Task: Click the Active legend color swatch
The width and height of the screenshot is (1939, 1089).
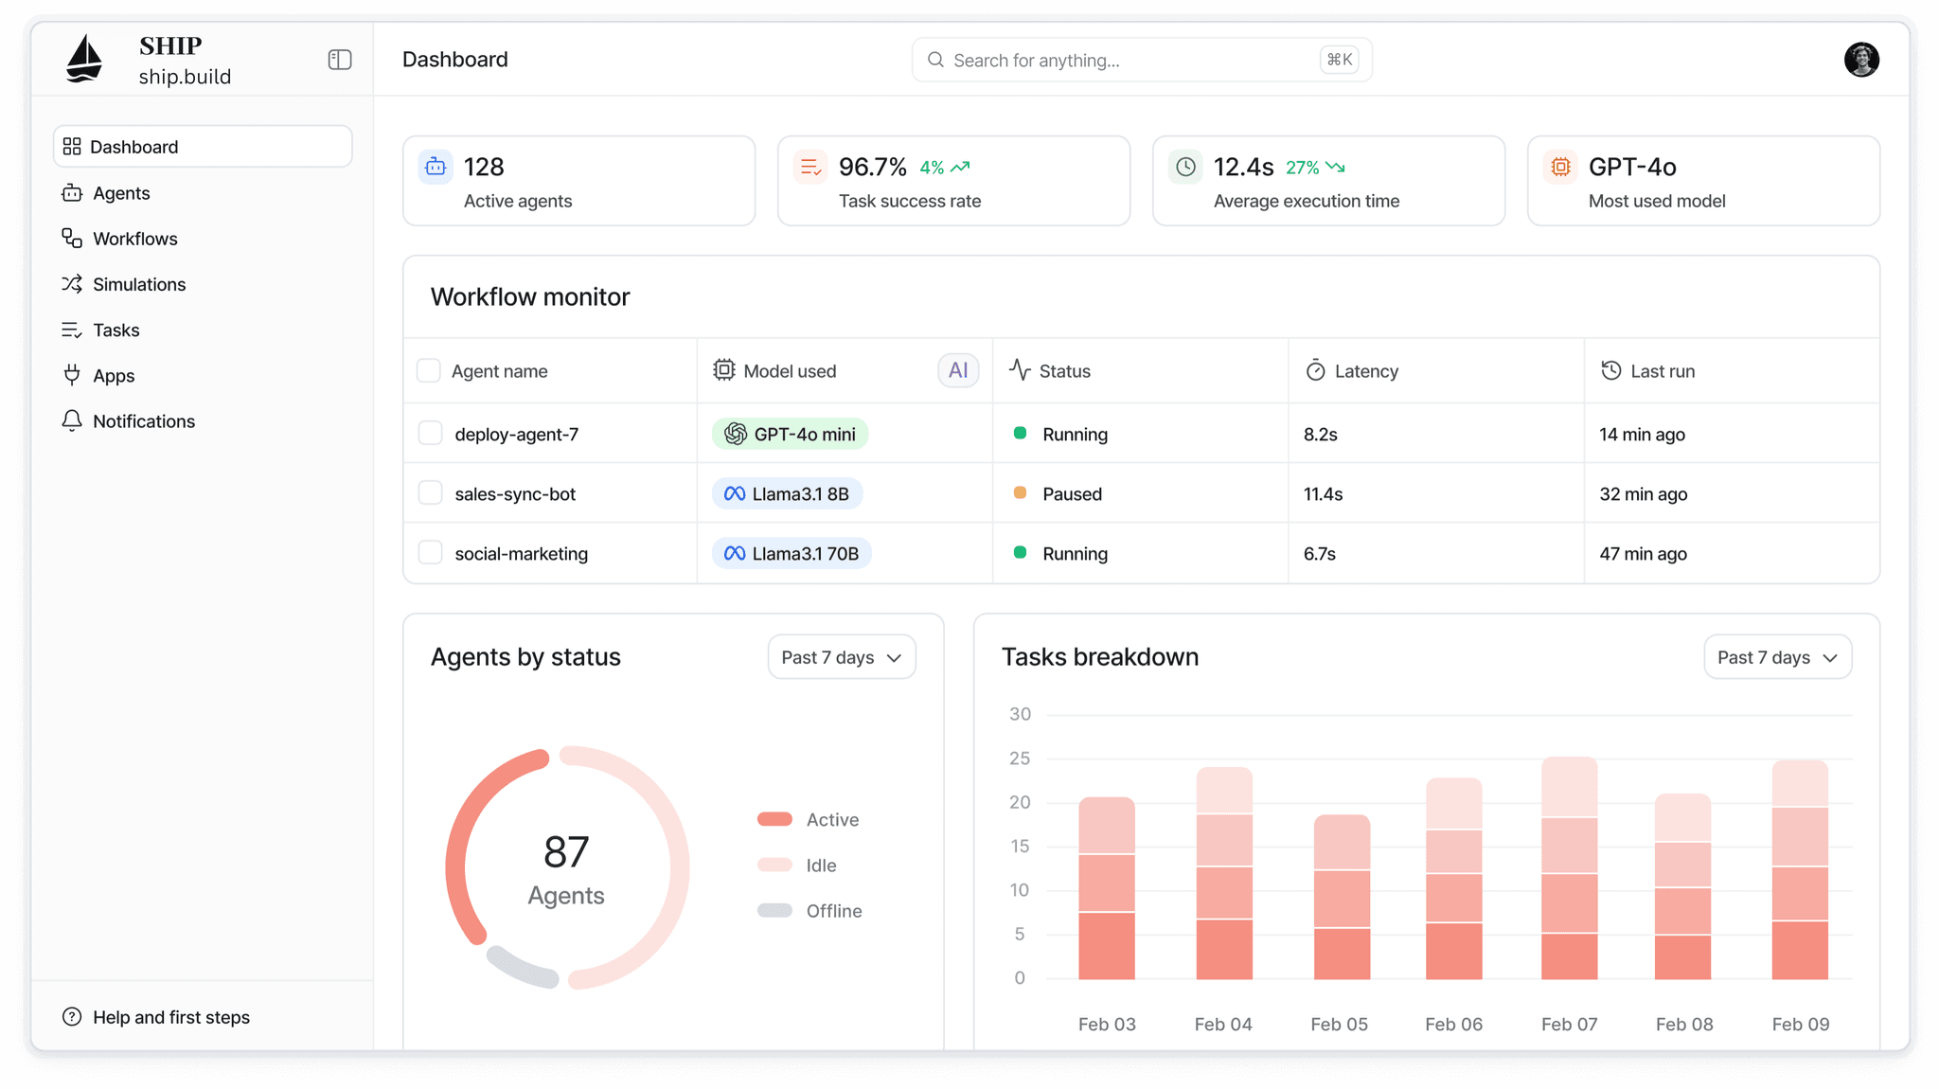Action: tap(774, 819)
